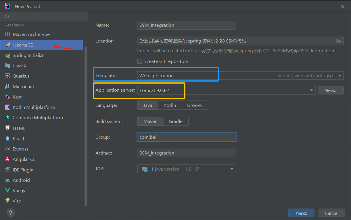This screenshot has height=220, width=351.
Task: Select Ktor in the generators list
Action: coord(42,97)
